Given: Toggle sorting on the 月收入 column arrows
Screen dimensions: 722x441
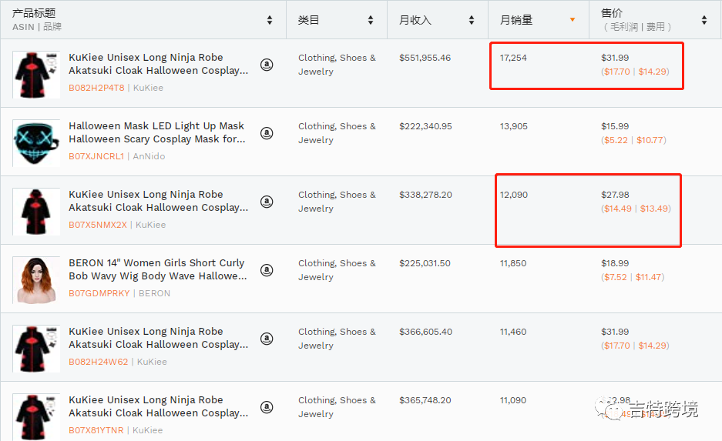Looking at the screenshot, I should [x=472, y=20].
